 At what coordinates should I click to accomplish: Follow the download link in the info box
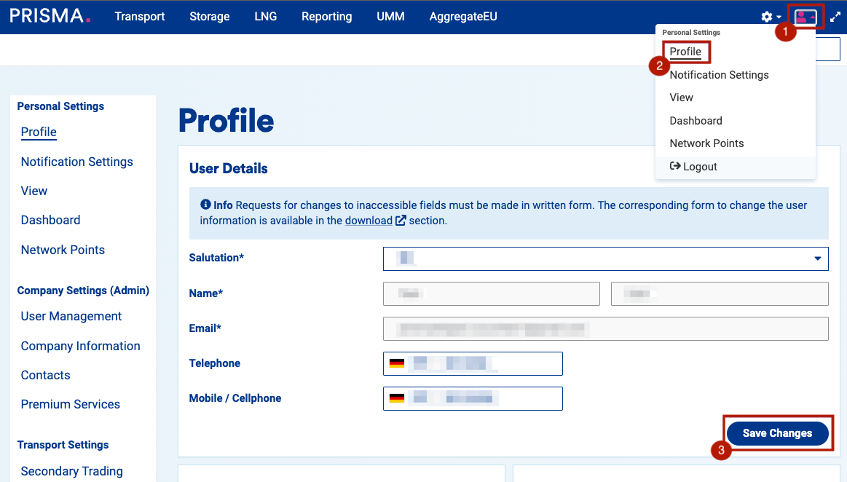369,221
